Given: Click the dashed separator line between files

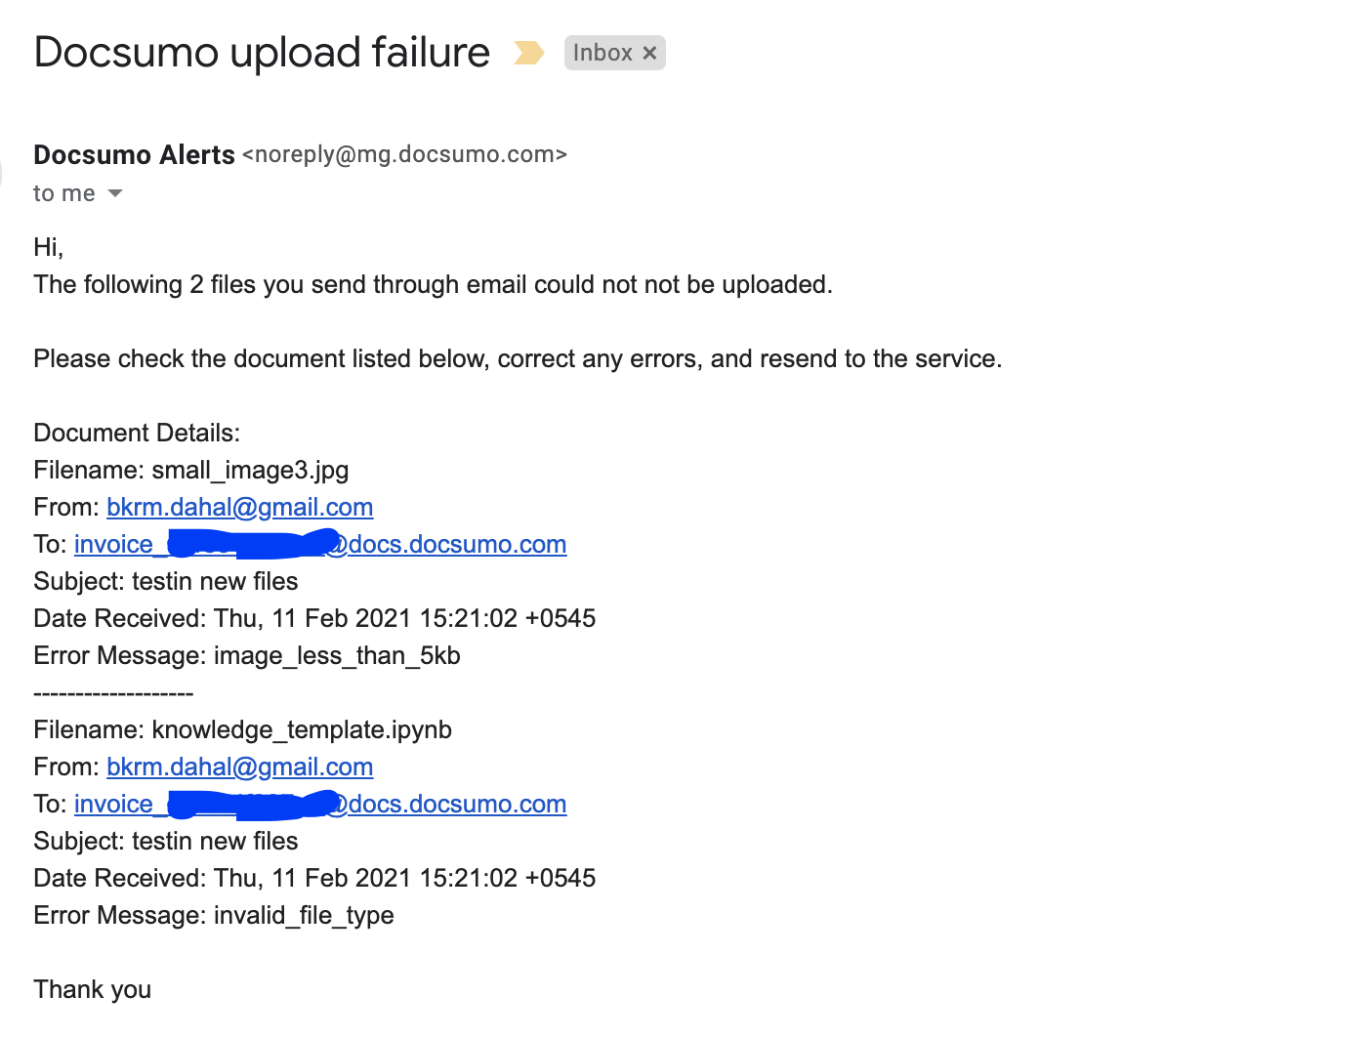Looking at the screenshot, I should tap(113, 693).
